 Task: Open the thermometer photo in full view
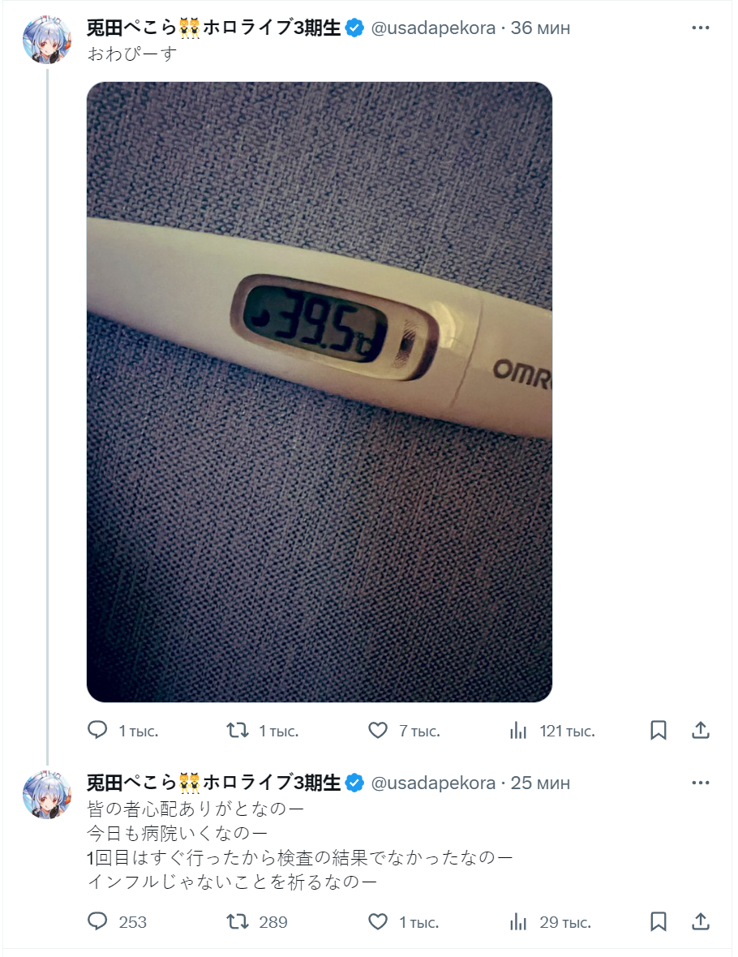(x=320, y=392)
